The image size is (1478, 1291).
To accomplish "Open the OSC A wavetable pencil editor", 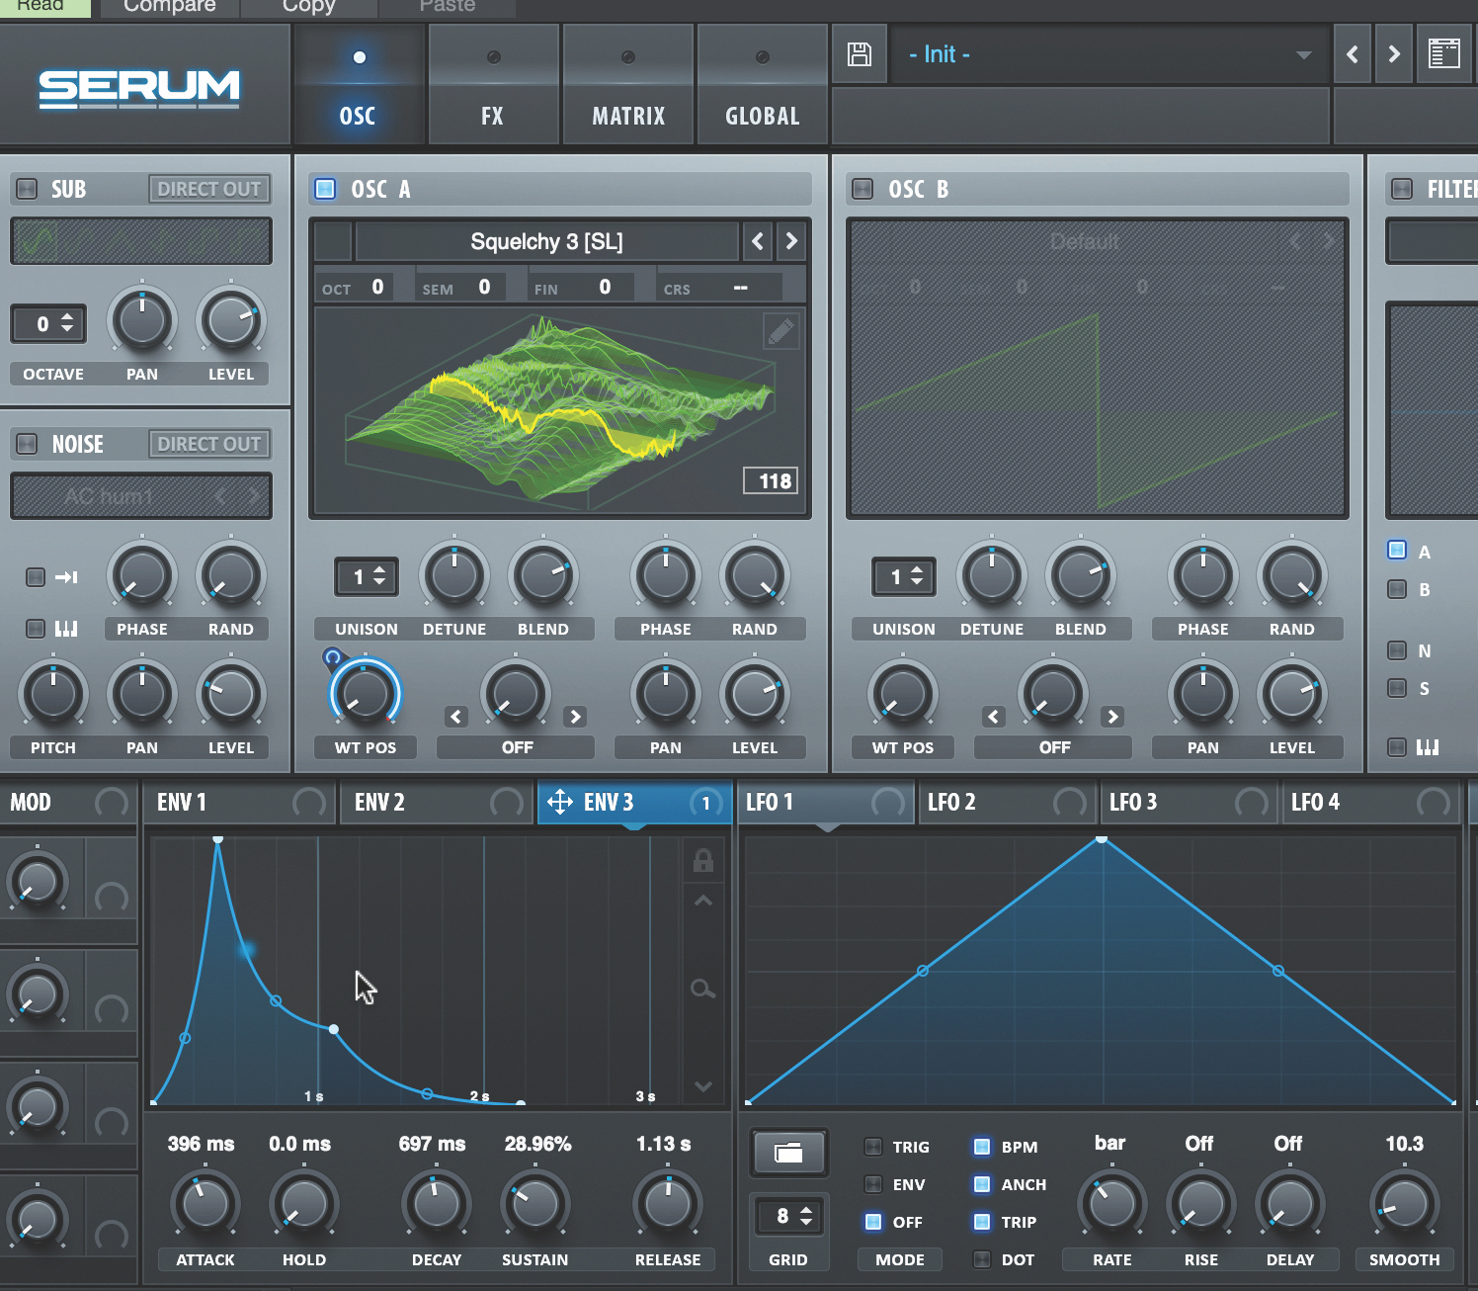I will (780, 331).
